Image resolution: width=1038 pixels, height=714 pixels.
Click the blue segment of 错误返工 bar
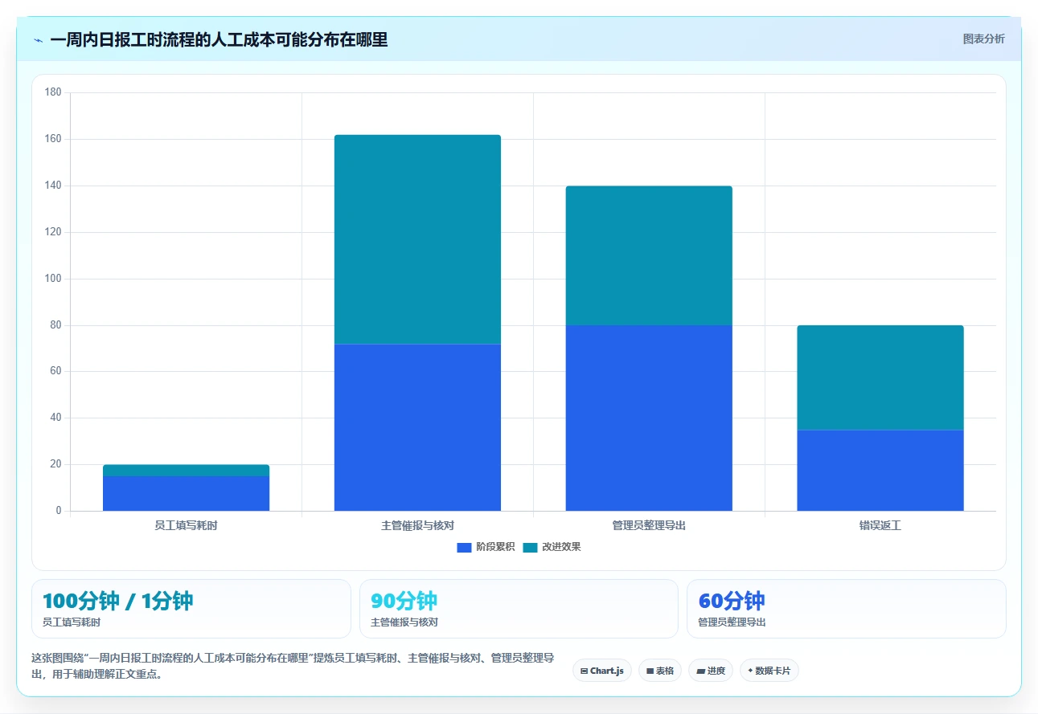880,471
